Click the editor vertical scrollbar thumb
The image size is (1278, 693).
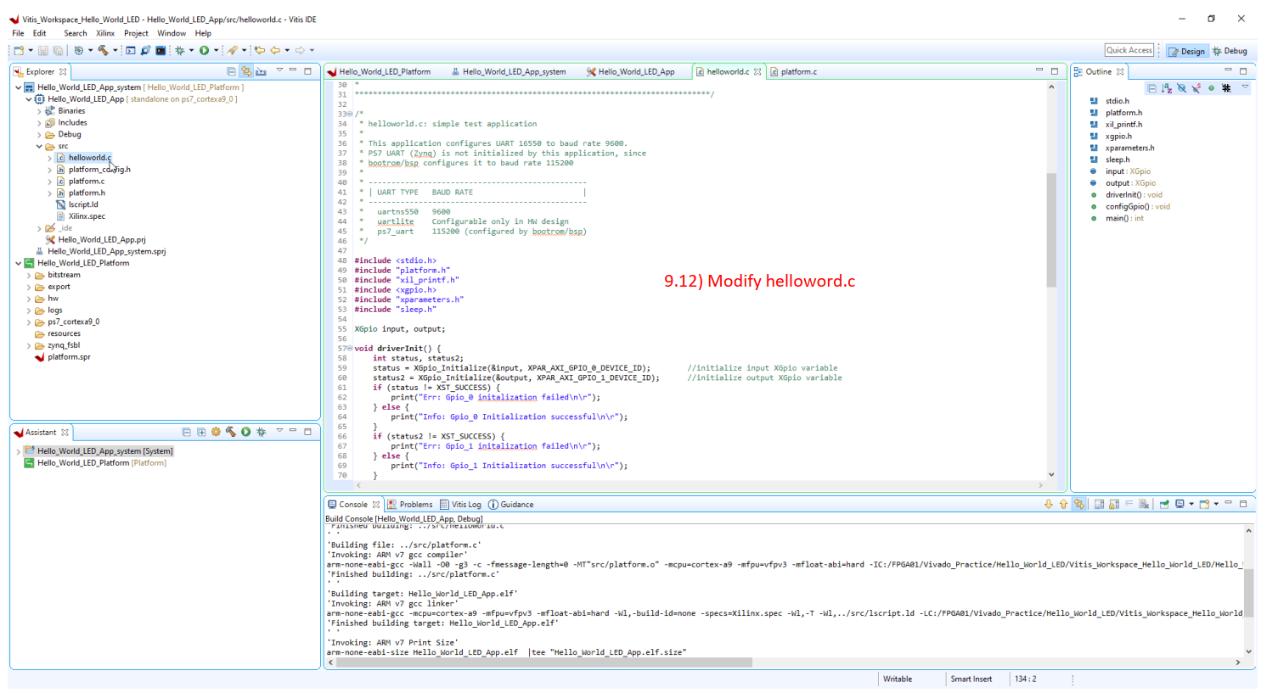(x=1051, y=230)
